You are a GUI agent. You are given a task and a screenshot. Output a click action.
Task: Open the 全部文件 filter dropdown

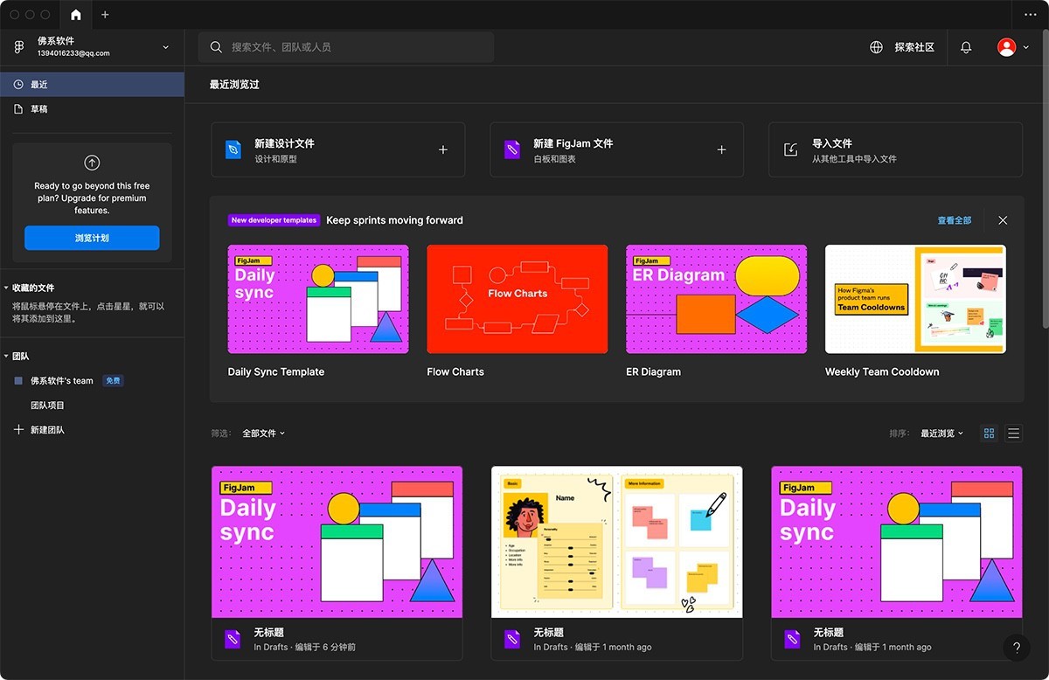(x=264, y=433)
